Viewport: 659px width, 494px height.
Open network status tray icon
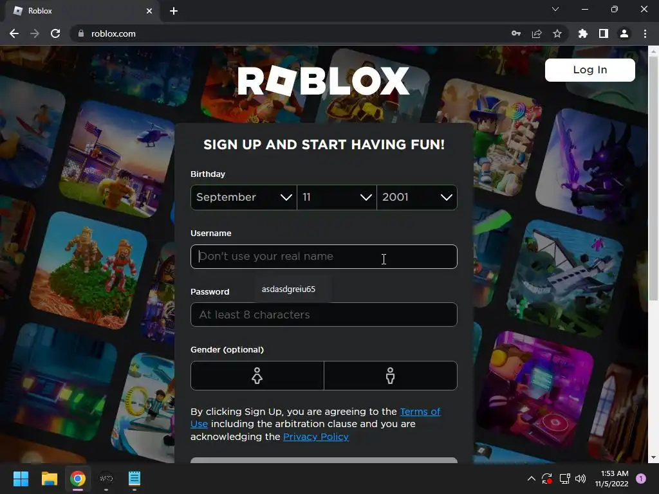564,479
